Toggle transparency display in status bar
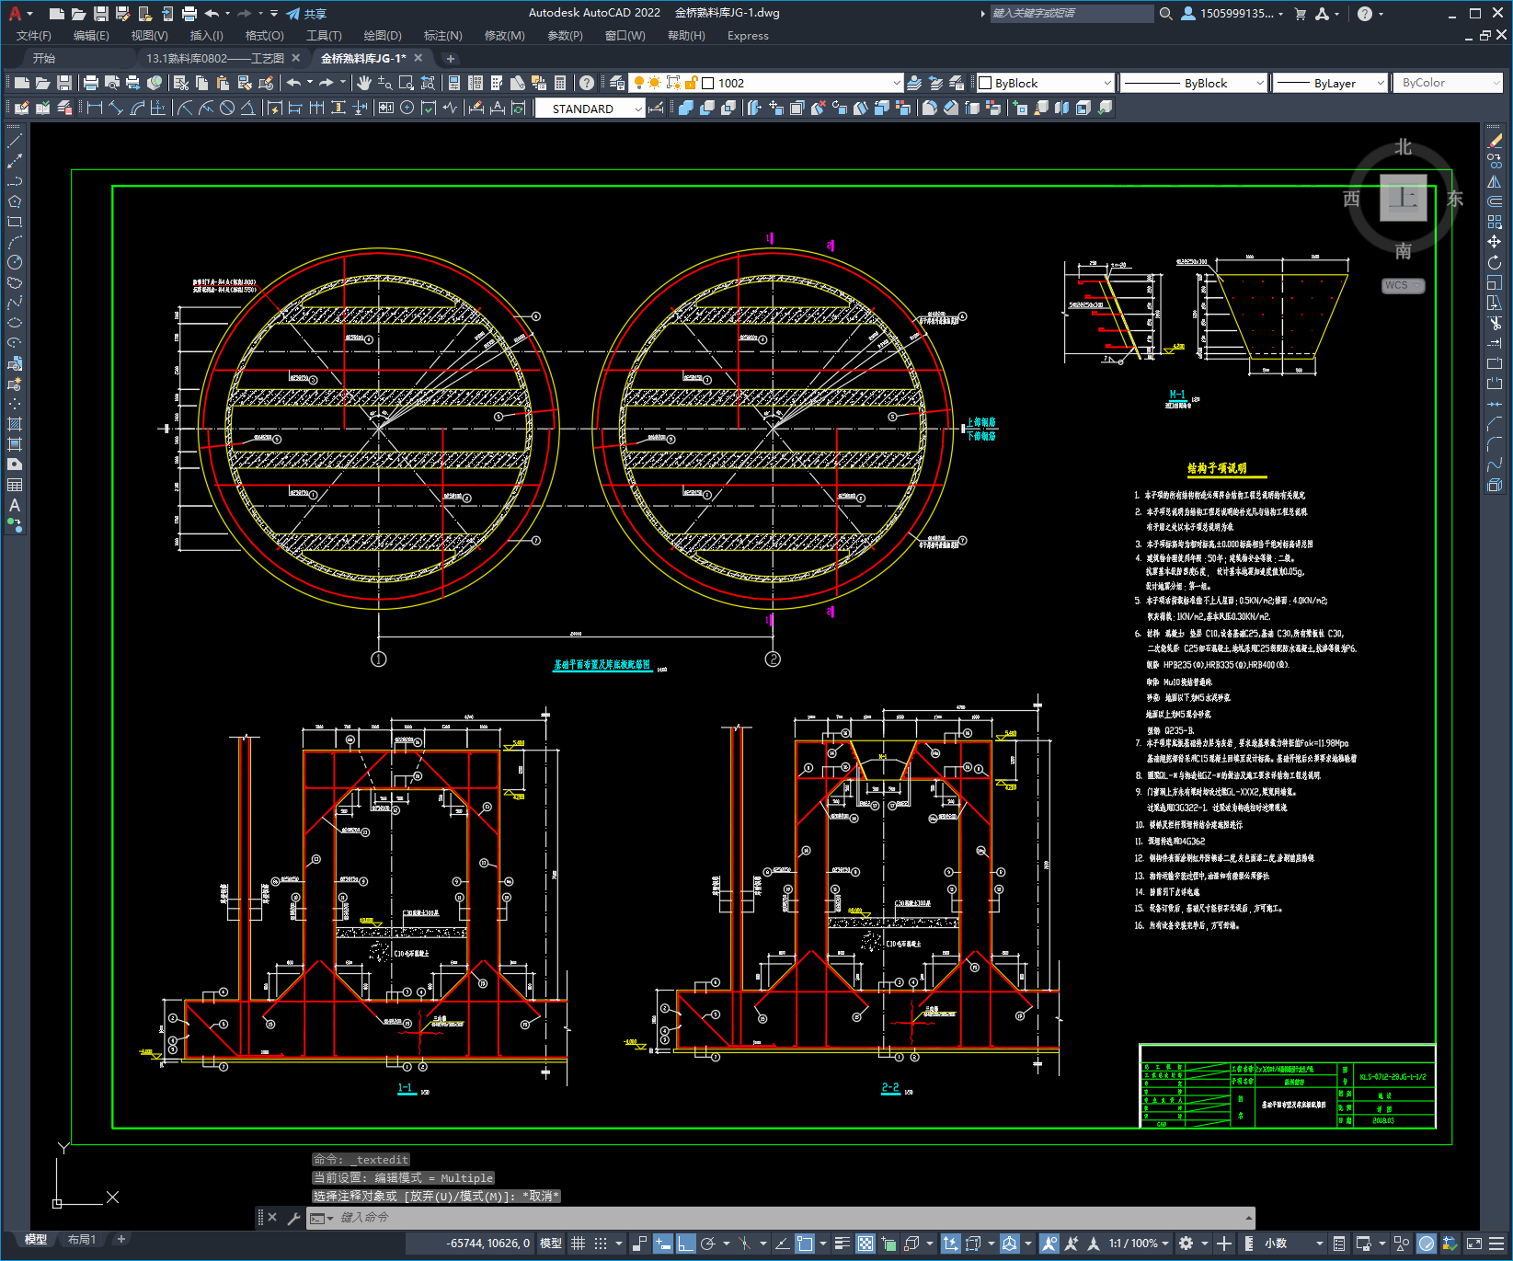 (865, 1244)
